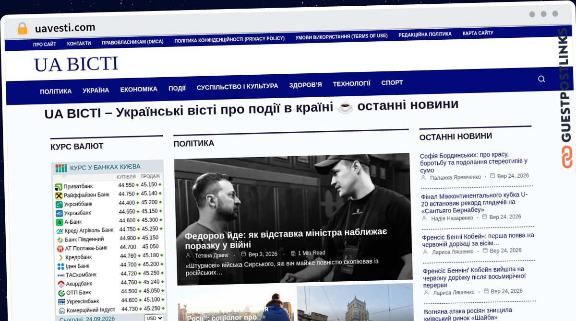
Task: Open Суспільство і культура menu item
Action: tap(237, 87)
